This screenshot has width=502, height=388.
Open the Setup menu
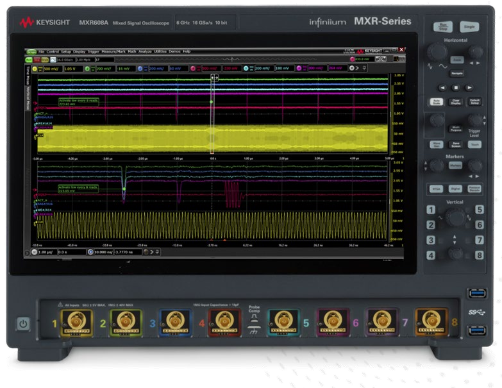66,51
